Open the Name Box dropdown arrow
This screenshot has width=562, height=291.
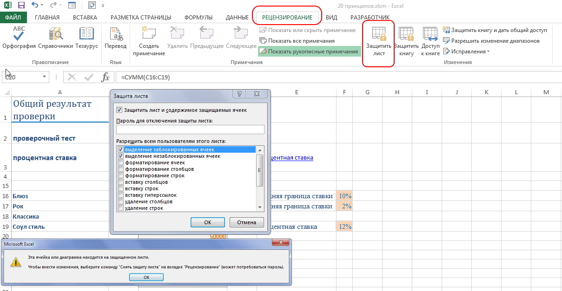[45, 77]
